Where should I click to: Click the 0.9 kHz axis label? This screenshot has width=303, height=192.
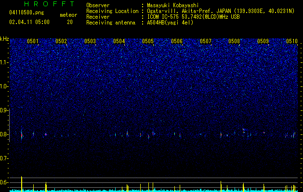click(4, 110)
